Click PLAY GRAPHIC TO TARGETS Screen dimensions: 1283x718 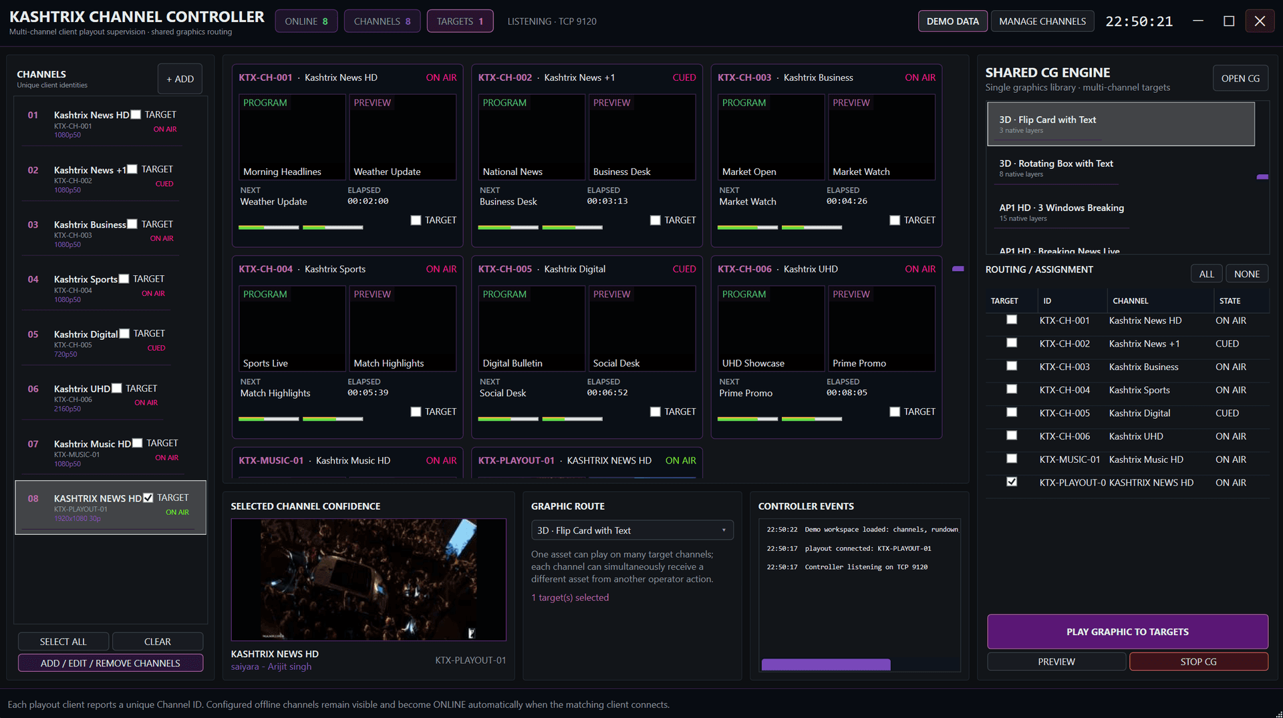coord(1127,632)
